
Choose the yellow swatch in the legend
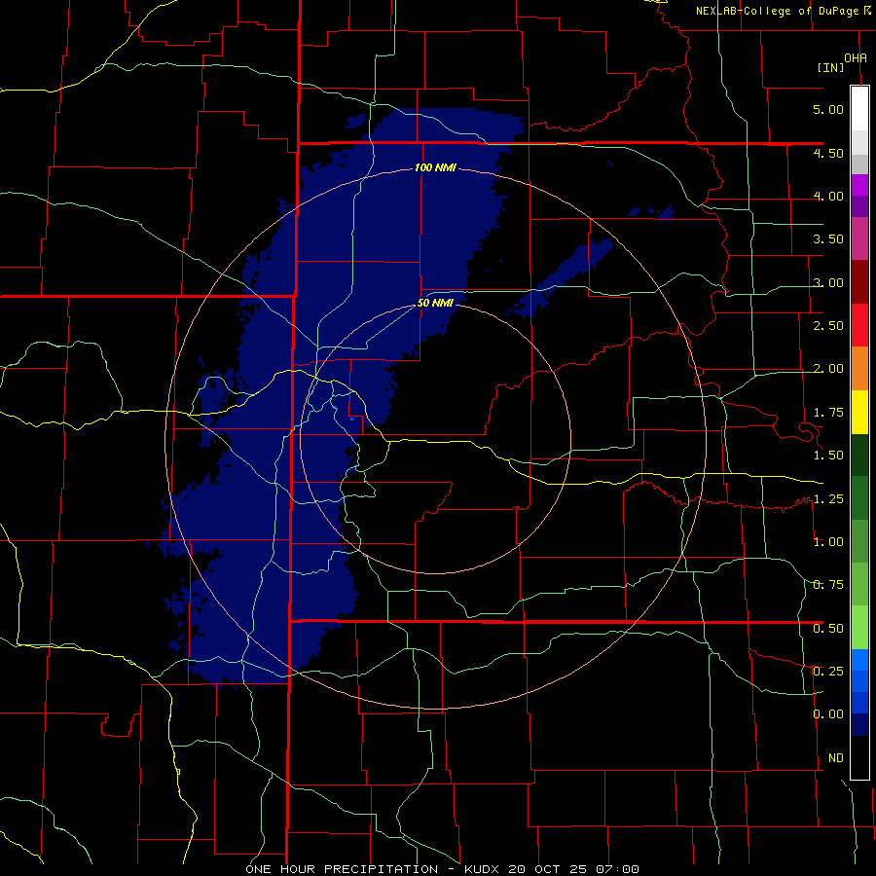(859, 412)
